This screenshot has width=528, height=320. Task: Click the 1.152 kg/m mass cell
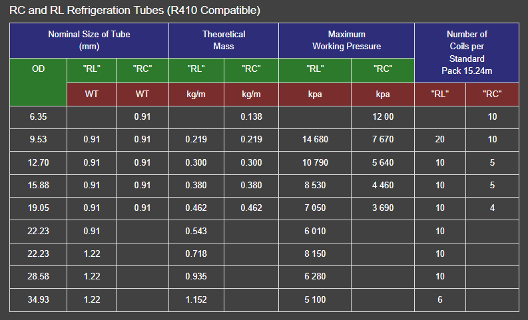click(196, 299)
